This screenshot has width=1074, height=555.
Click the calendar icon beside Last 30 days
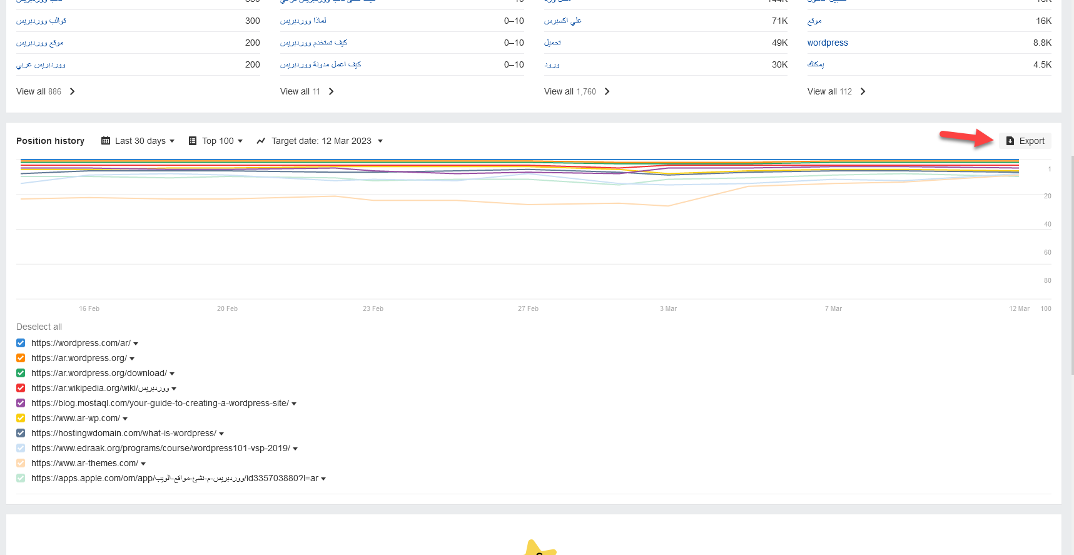point(106,141)
